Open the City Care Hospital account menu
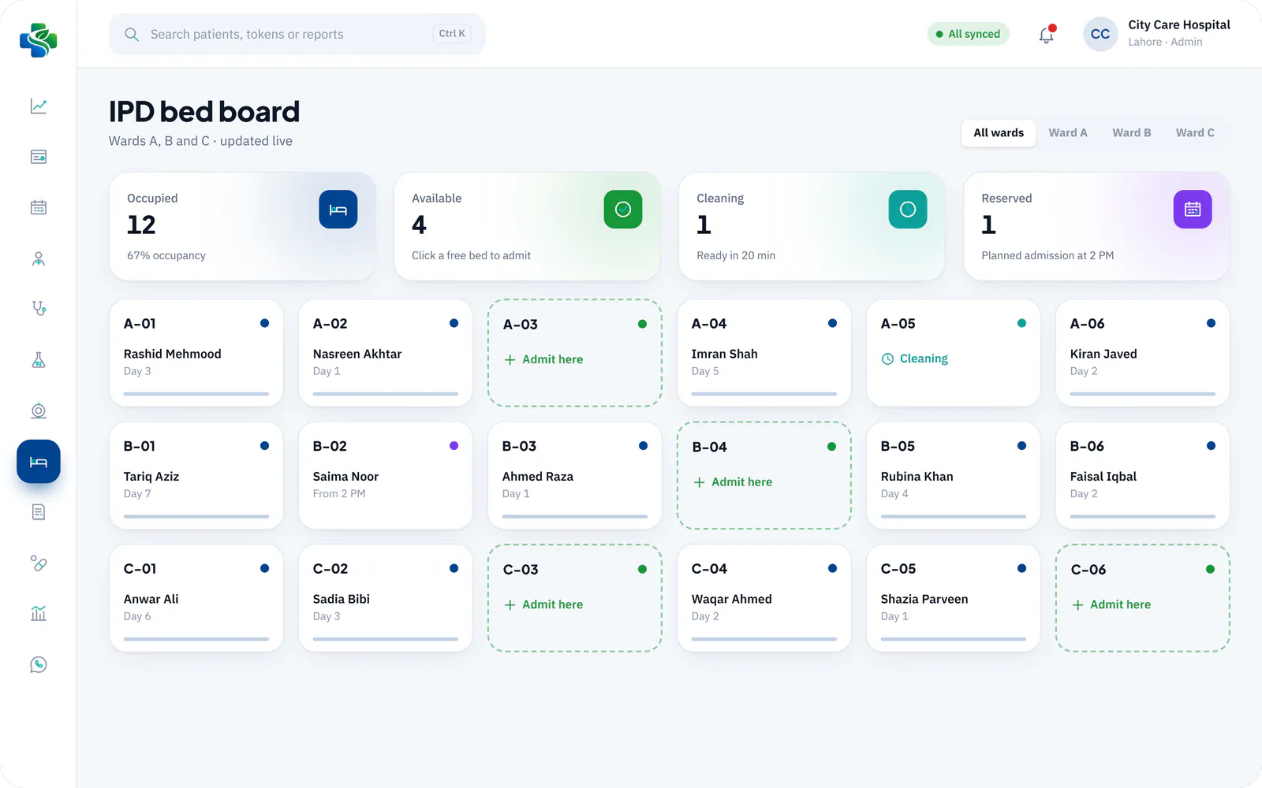Viewport: 1262px width, 788px height. click(1156, 34)
